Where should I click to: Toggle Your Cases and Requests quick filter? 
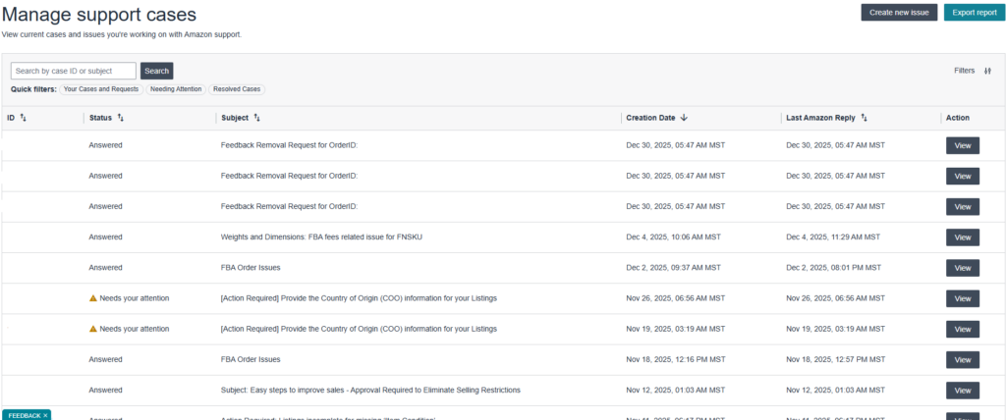point(101,89)
